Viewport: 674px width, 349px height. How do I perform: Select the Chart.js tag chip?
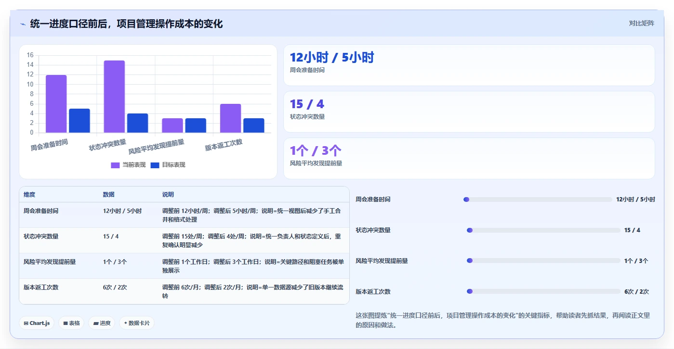point(37,323)
